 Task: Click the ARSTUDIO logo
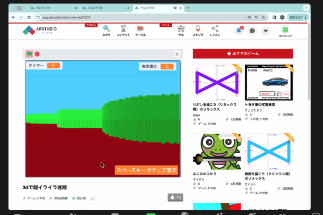(39, 30)
